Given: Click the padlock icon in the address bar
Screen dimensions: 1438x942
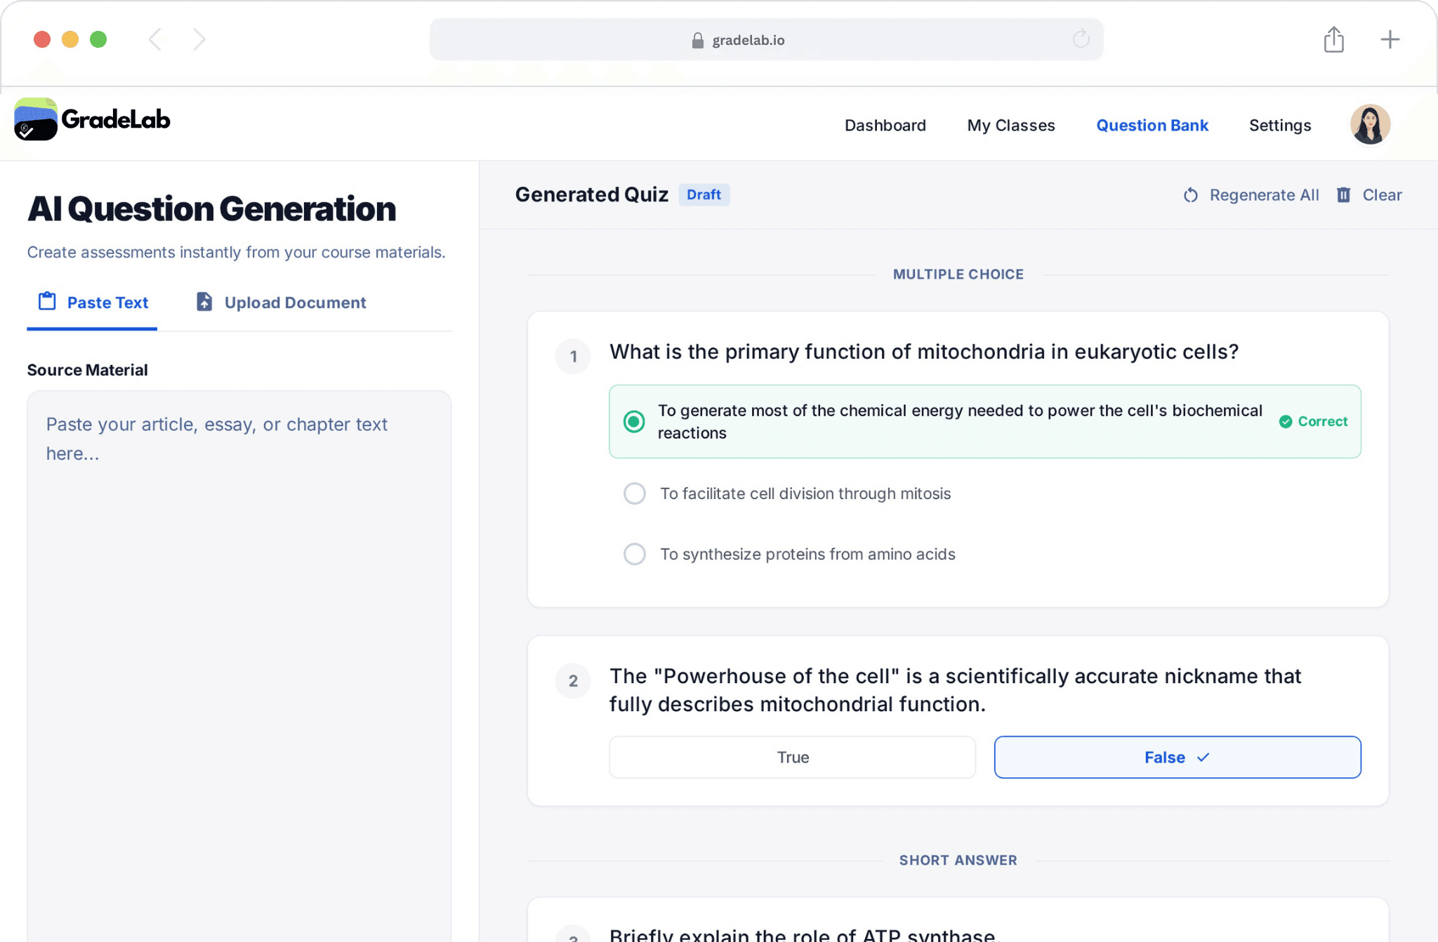Looking at the screenshot, I should point(697,40).
